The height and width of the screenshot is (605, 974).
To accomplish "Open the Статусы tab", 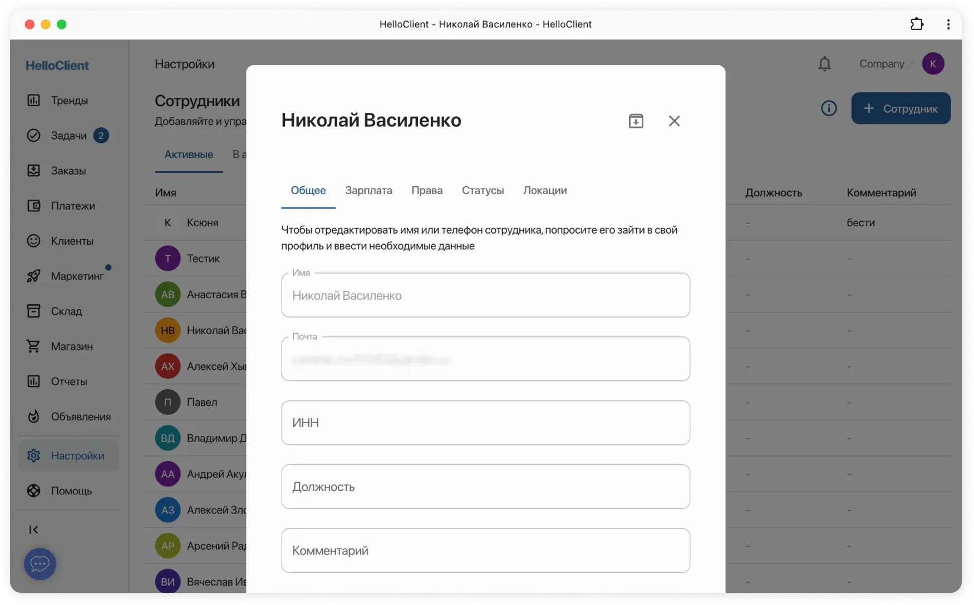I will [x=483, y=190].
